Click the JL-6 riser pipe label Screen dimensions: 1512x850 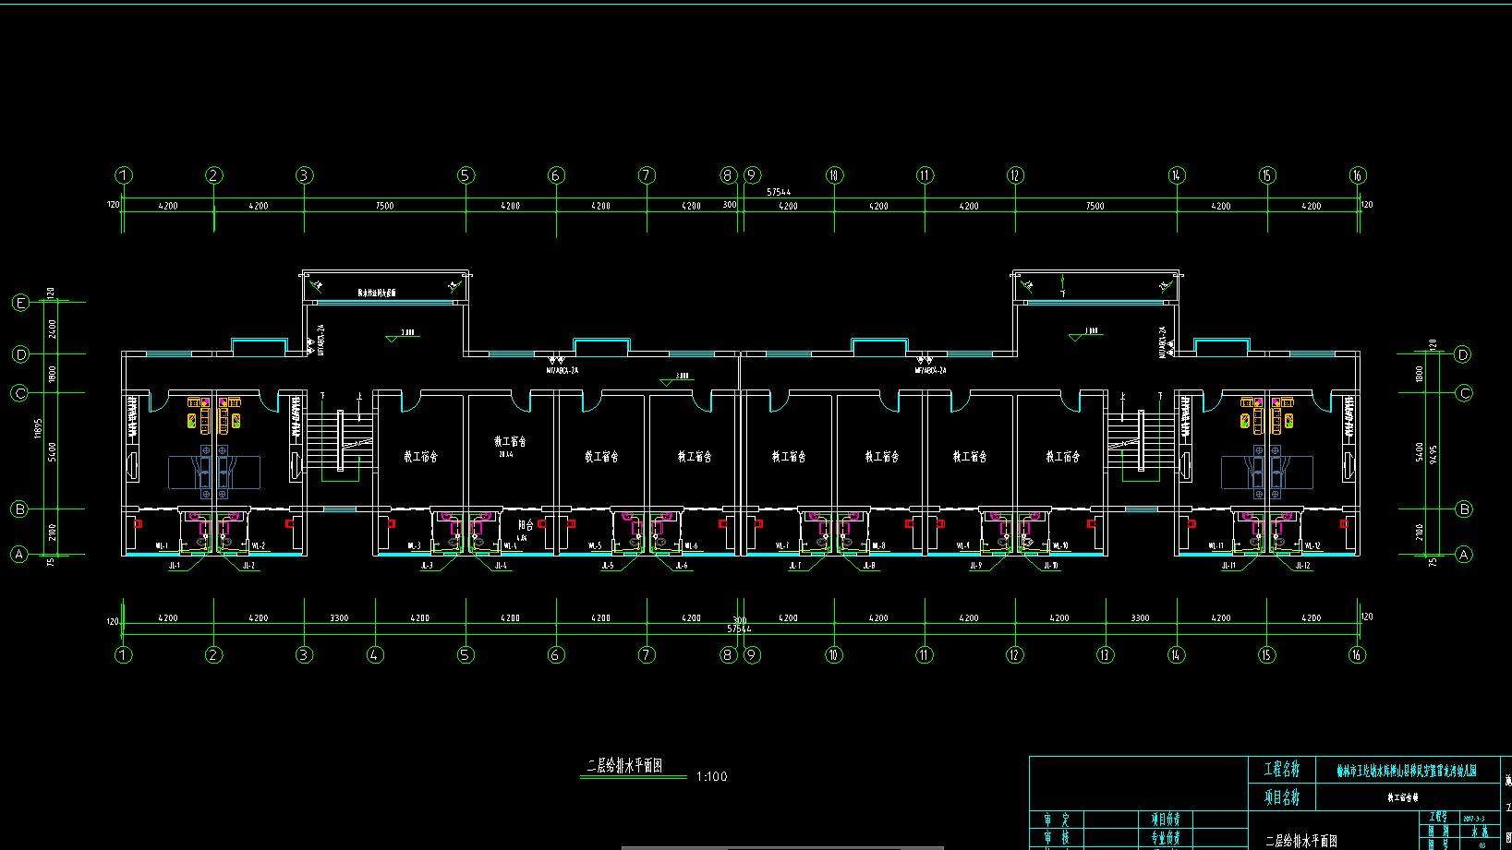[681, 566]
